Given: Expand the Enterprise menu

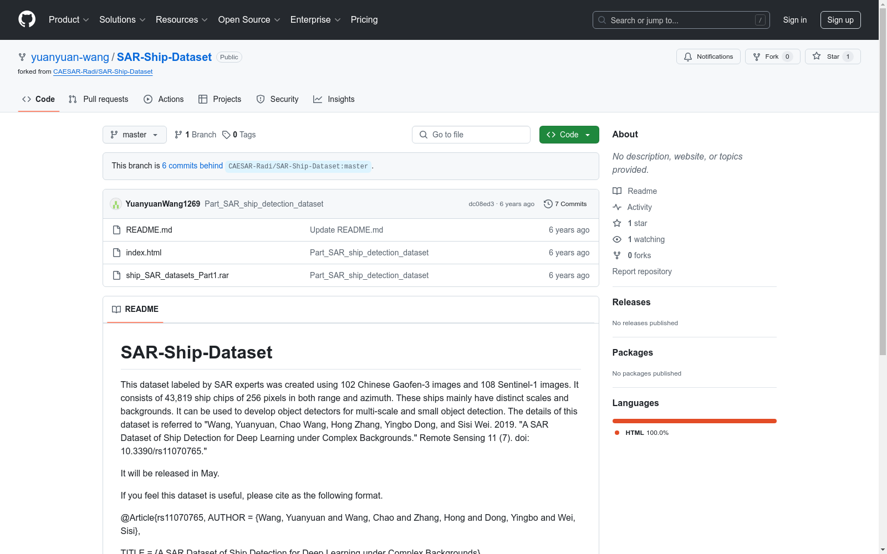Looking at the screenshot, I should coord(315,20).
